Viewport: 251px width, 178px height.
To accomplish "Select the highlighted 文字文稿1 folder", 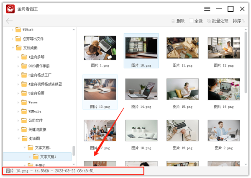I will [37, 157].
